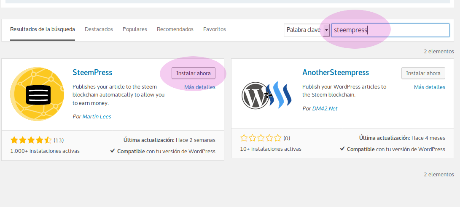
Task: Go to the Favoritos tab
Action: coord(215,29)
